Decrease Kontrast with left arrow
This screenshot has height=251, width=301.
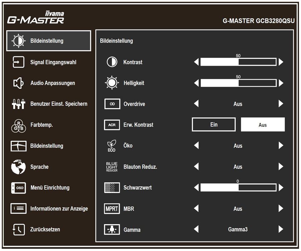coord(196,62)
